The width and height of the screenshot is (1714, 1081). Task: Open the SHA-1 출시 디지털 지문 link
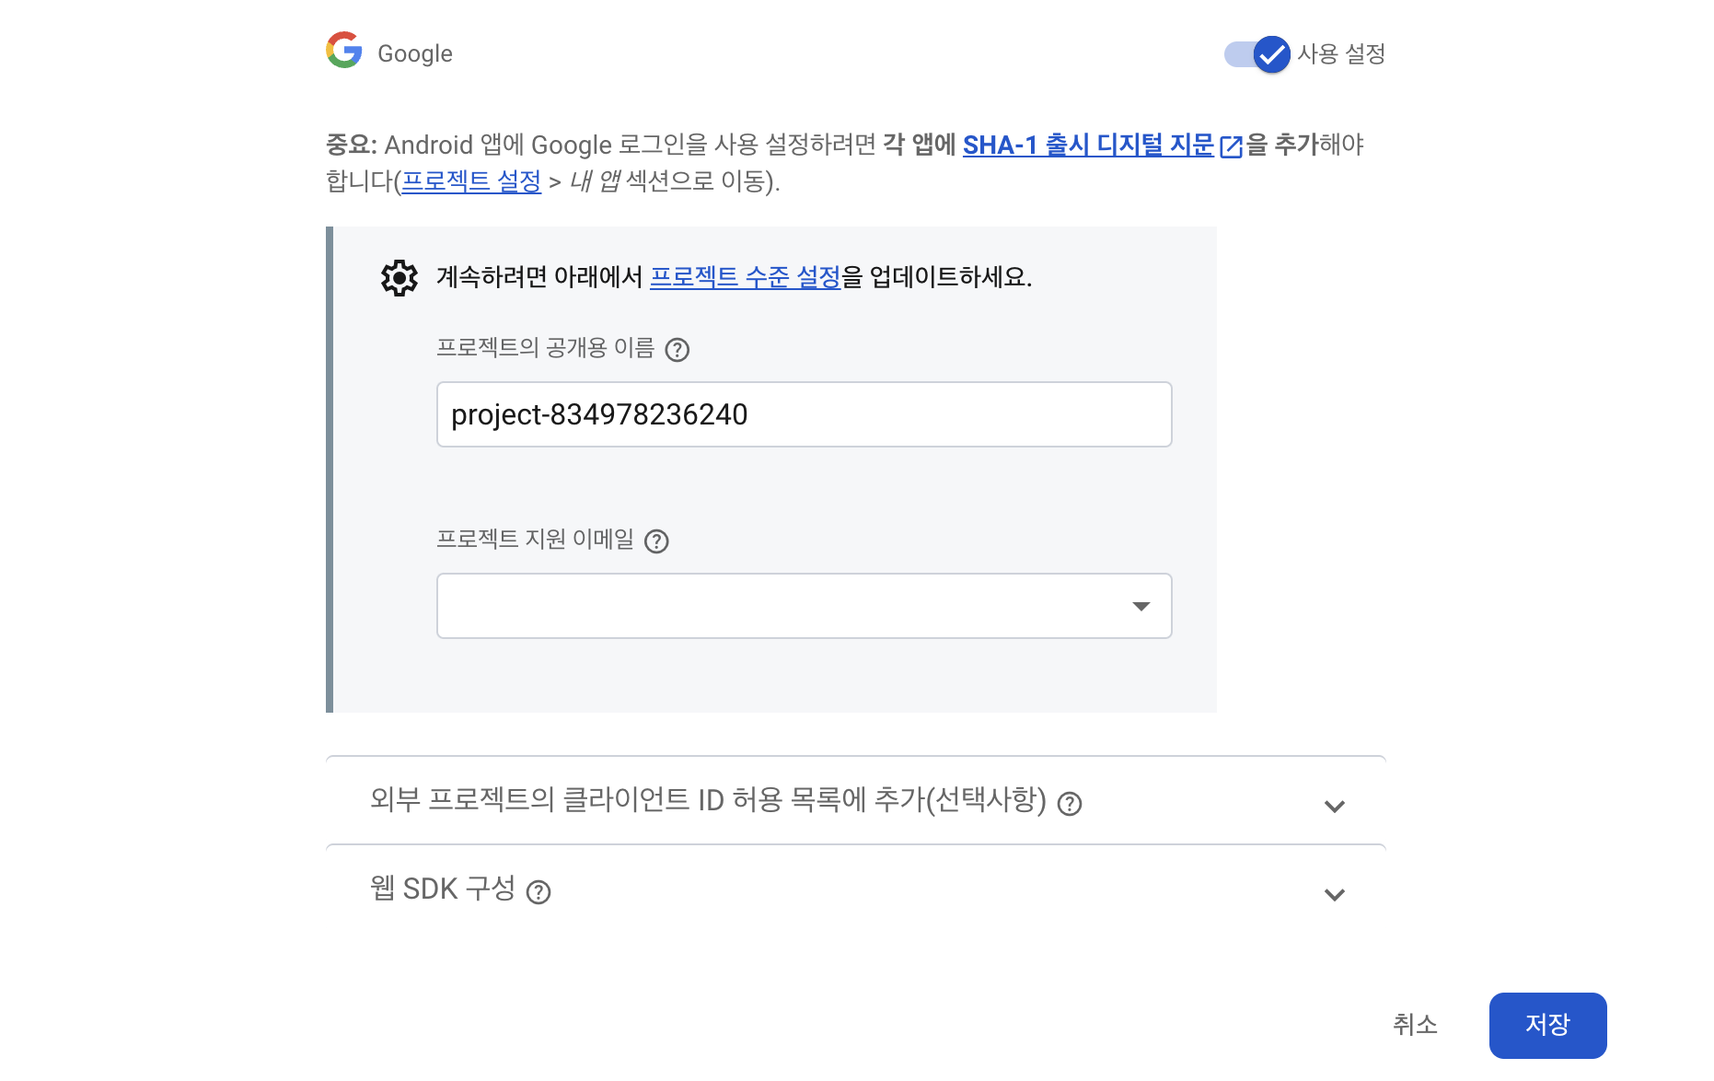(x=1089, y=145)
